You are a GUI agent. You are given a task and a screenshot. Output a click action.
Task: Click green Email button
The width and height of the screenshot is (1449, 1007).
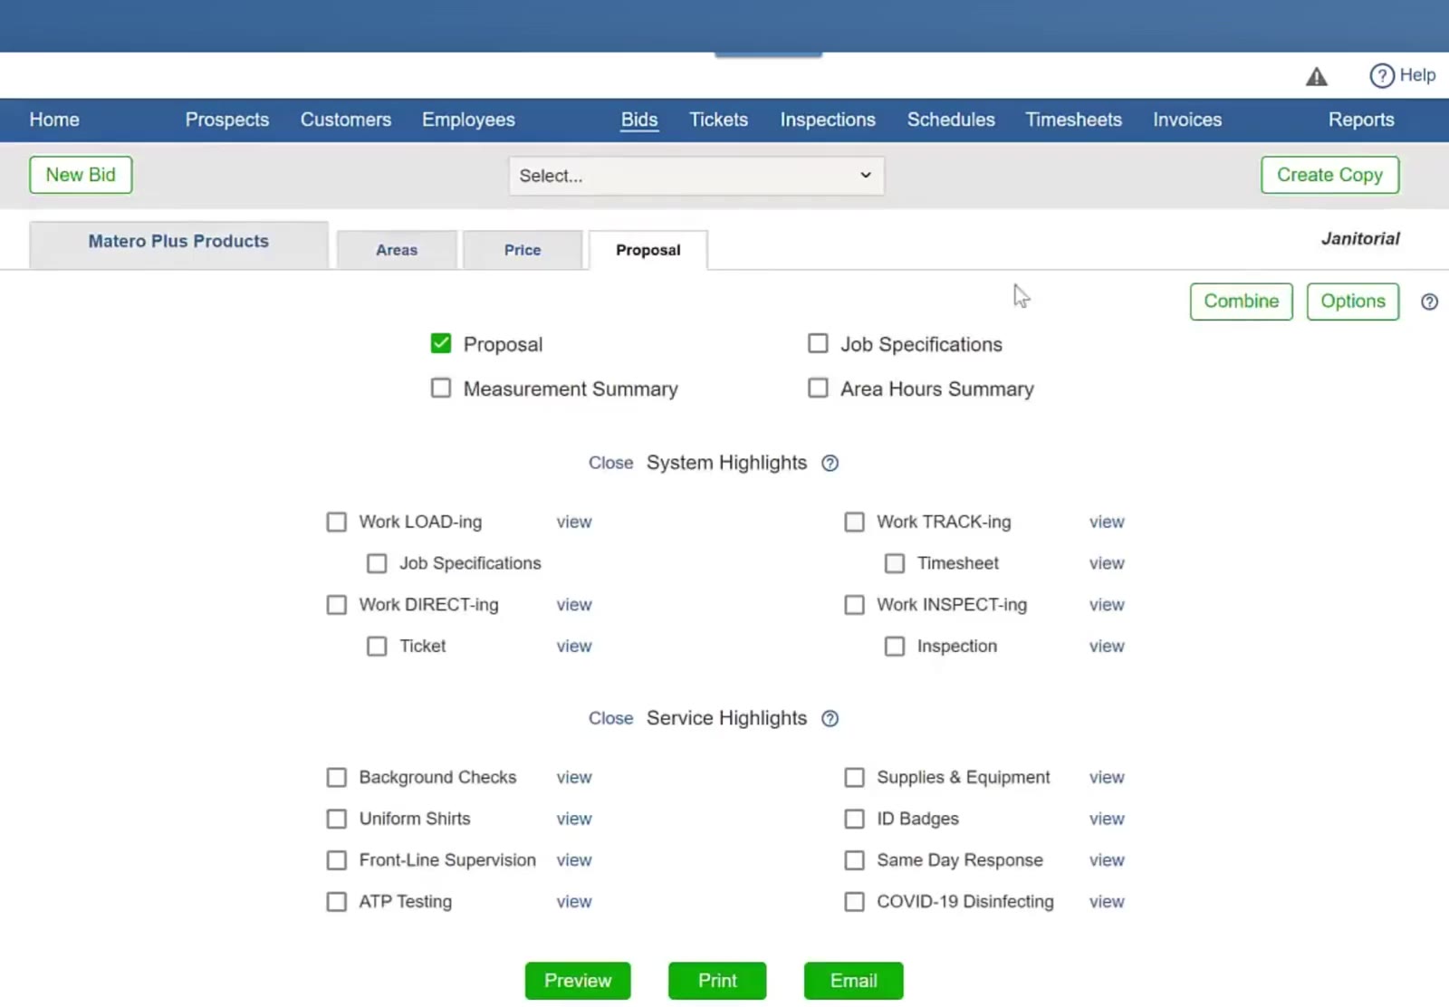854,981
